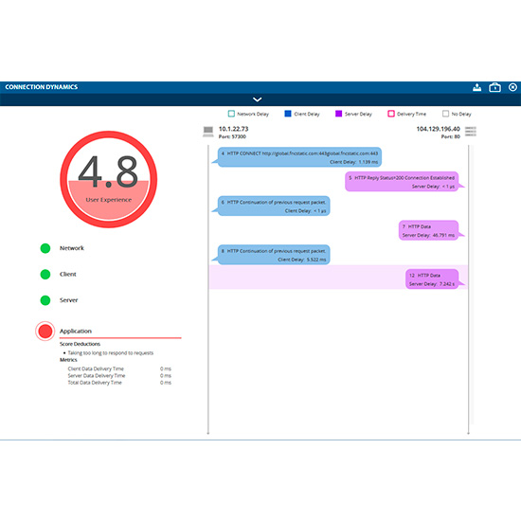Toggle the Client Delay legend checkbox
The width and height of the screenshot is (521, 521).
(x=288, y=114)
